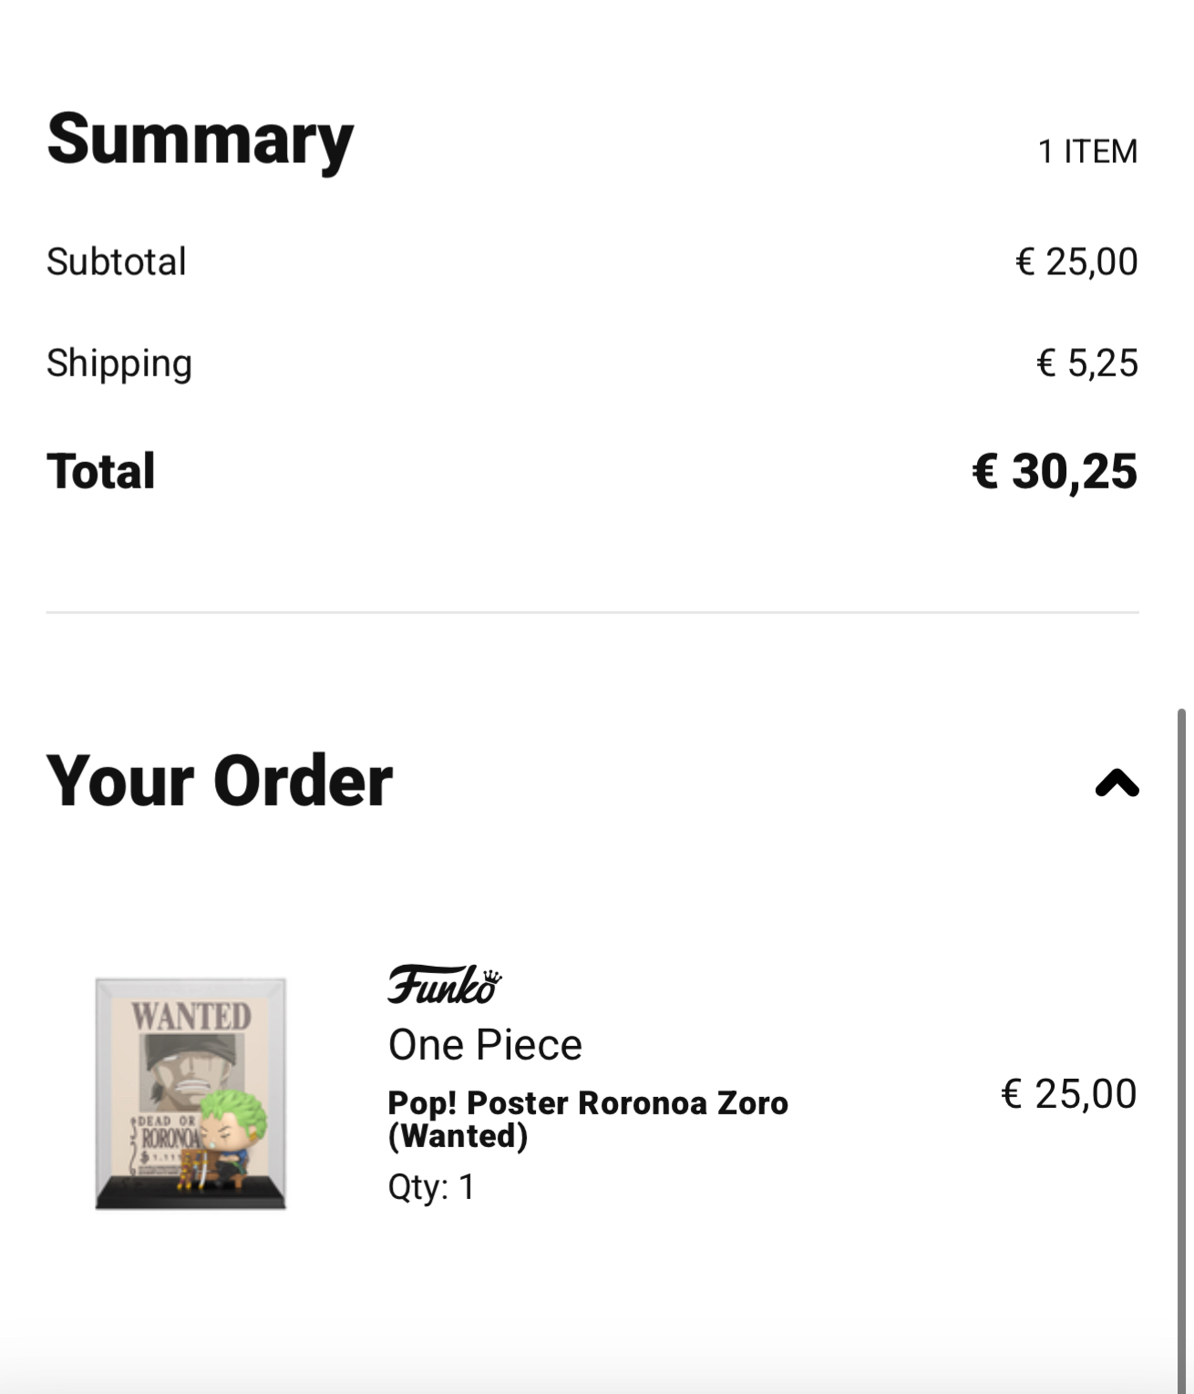Click the Your Order heading
Screen dimensions: 1194x1394
[220, 782]
